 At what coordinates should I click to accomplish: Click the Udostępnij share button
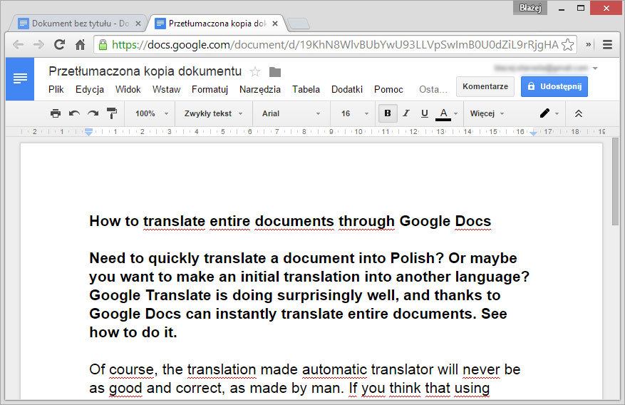tap(554, 86)
